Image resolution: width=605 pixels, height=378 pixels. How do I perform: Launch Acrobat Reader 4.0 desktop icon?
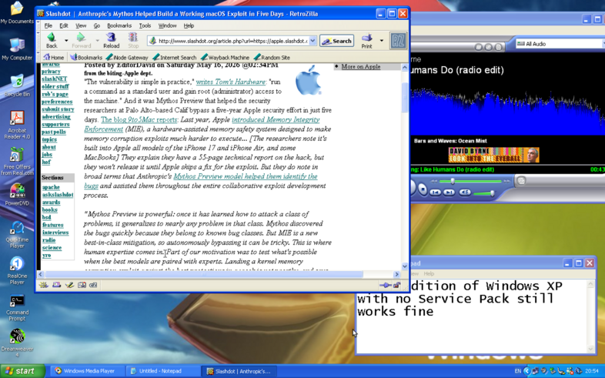point(17,125)
